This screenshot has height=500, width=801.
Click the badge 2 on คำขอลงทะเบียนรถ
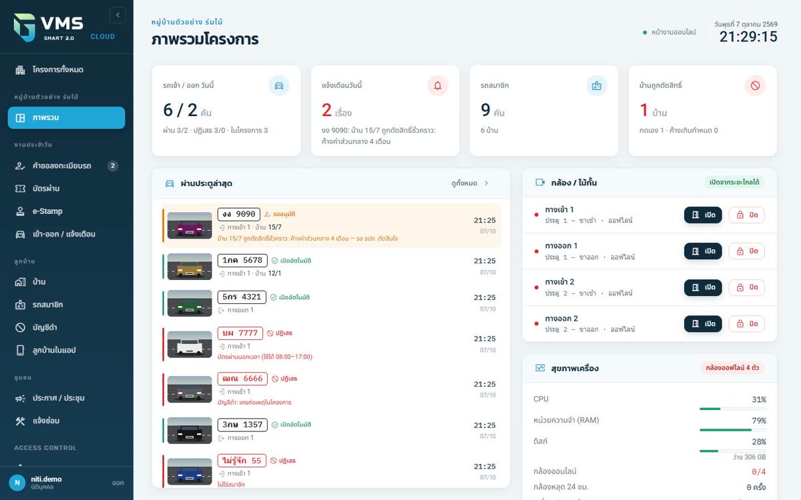coord(113,165)
